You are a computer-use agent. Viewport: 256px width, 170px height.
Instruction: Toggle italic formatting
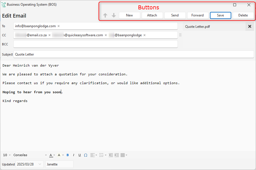(x=74, y=155)
